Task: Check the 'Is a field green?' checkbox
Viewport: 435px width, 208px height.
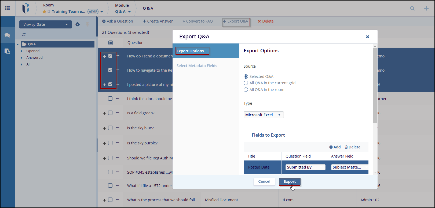Action: tap(110, 113)
